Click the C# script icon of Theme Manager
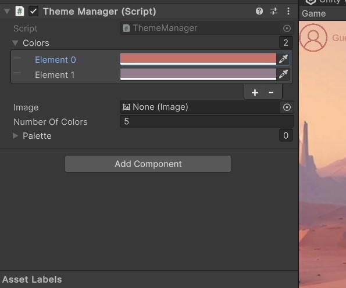This screenshot has width=346, height=288. (20, 11)
